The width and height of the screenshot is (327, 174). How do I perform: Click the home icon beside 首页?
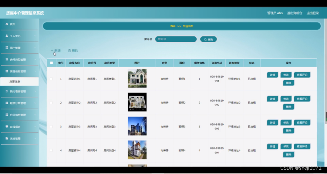7,24
